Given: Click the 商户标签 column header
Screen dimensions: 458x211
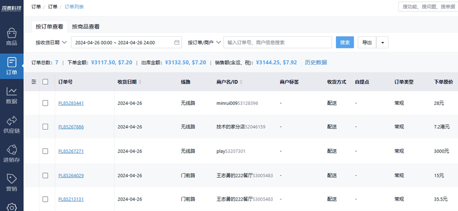Looking at the screenshot, I should (289, 82).
